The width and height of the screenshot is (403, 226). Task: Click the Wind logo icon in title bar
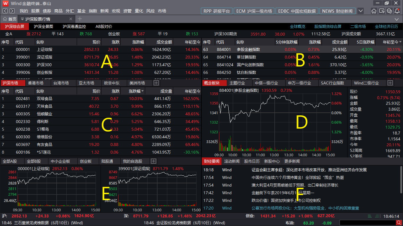6,3
